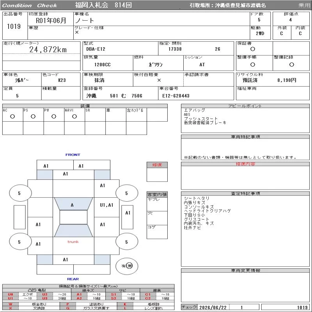
Task: Click the 'U1,A1' damage mark on the diagram
Action: tap(106, 205)
